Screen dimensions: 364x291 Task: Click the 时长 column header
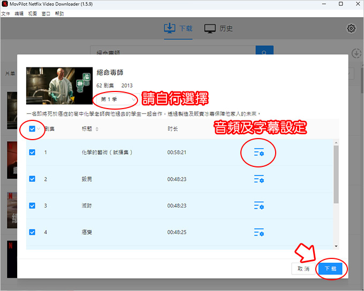pos(173,129)
